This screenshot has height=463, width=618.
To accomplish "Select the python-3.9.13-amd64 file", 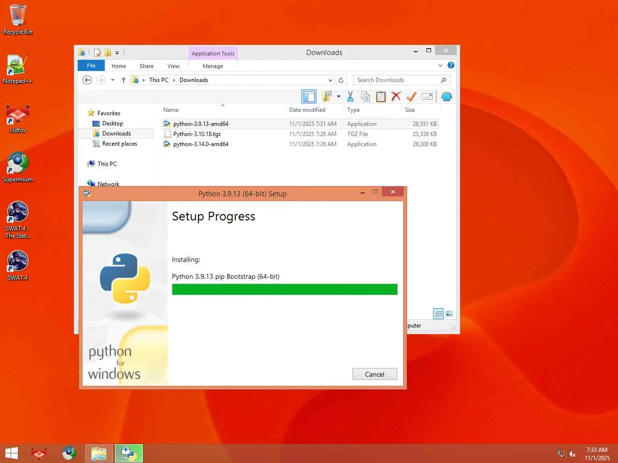I will [300, 124].
